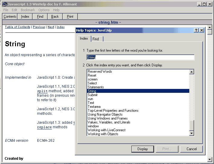Follow the Previous navigation link

[x=39, y=27]
